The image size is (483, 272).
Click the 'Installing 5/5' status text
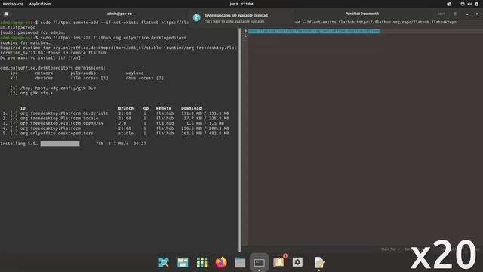[19, 144]
